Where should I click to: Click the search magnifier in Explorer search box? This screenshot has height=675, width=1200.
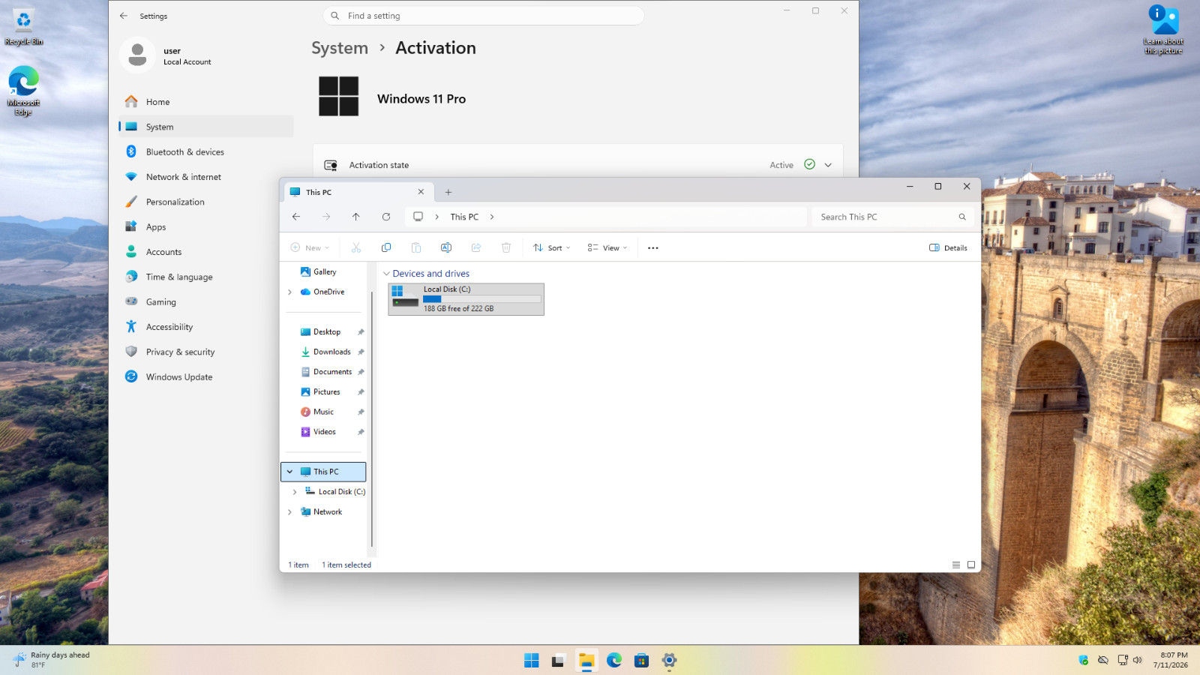pyautogui.click(x=962, y=217)
